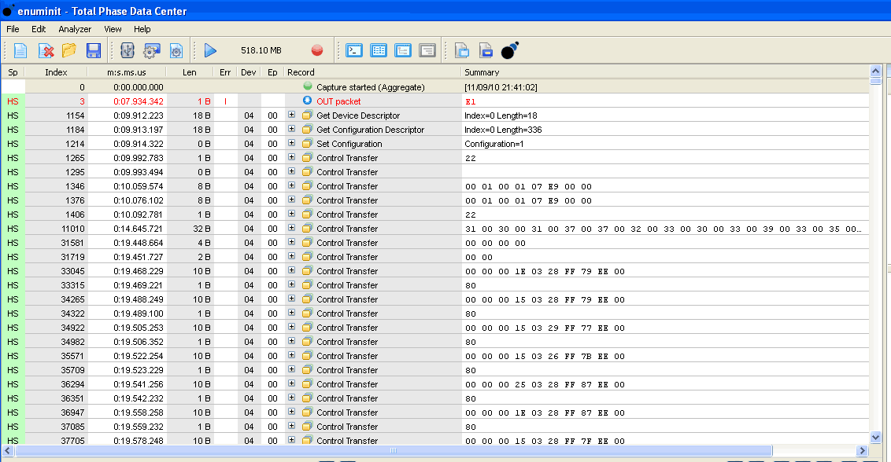Sort by the m:s.ms.us timestamp column header

(127, 72)
